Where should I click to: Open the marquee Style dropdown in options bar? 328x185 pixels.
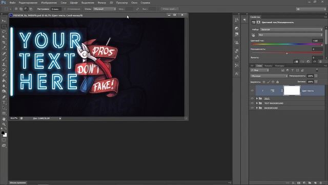click(x=105, y=9)
